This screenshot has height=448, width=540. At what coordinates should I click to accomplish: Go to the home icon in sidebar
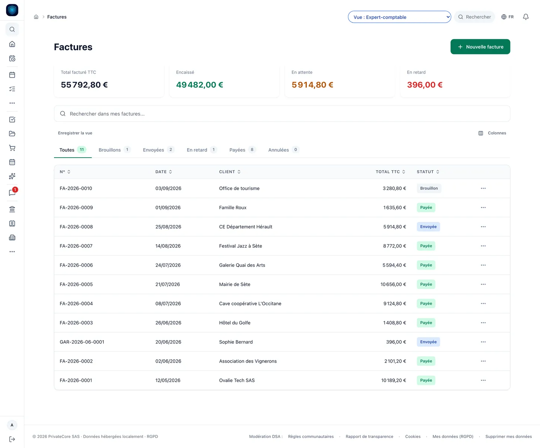click(12, 44)
